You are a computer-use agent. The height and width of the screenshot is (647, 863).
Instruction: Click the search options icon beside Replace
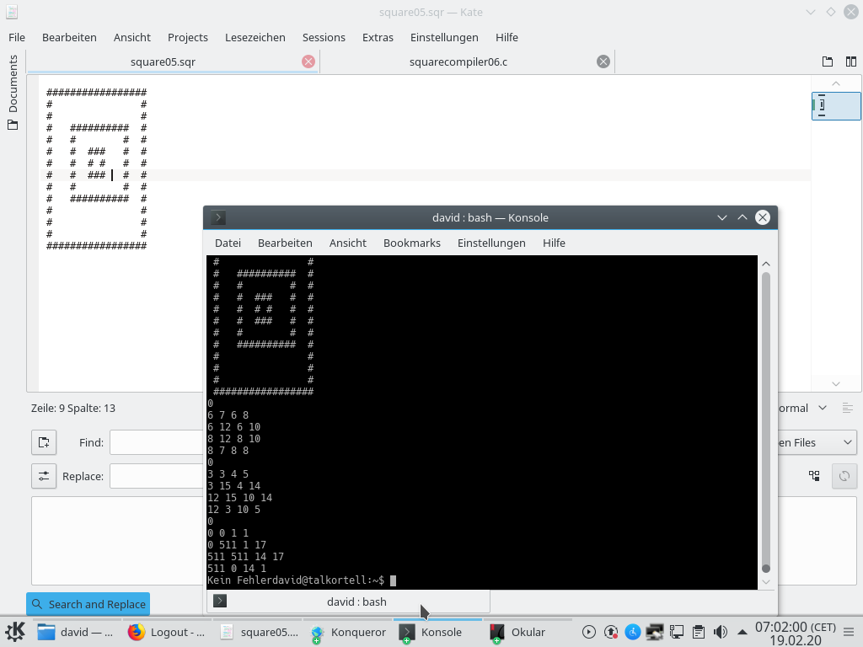[44, 476]
